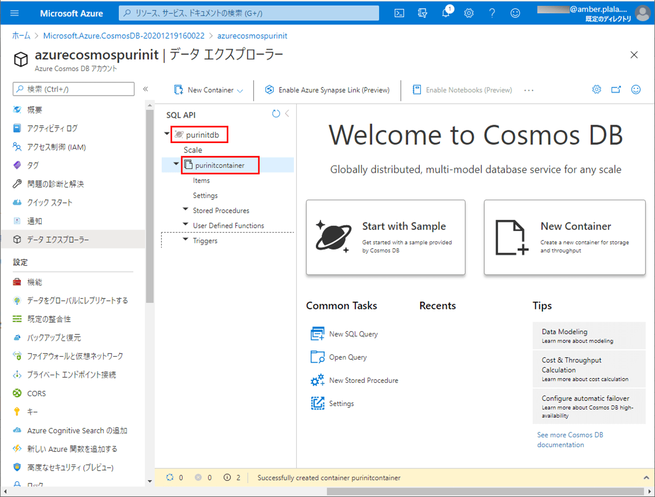The image size is (655, 497).
Task: Click the Data Explorer feedback smiley
Action: 636,89
